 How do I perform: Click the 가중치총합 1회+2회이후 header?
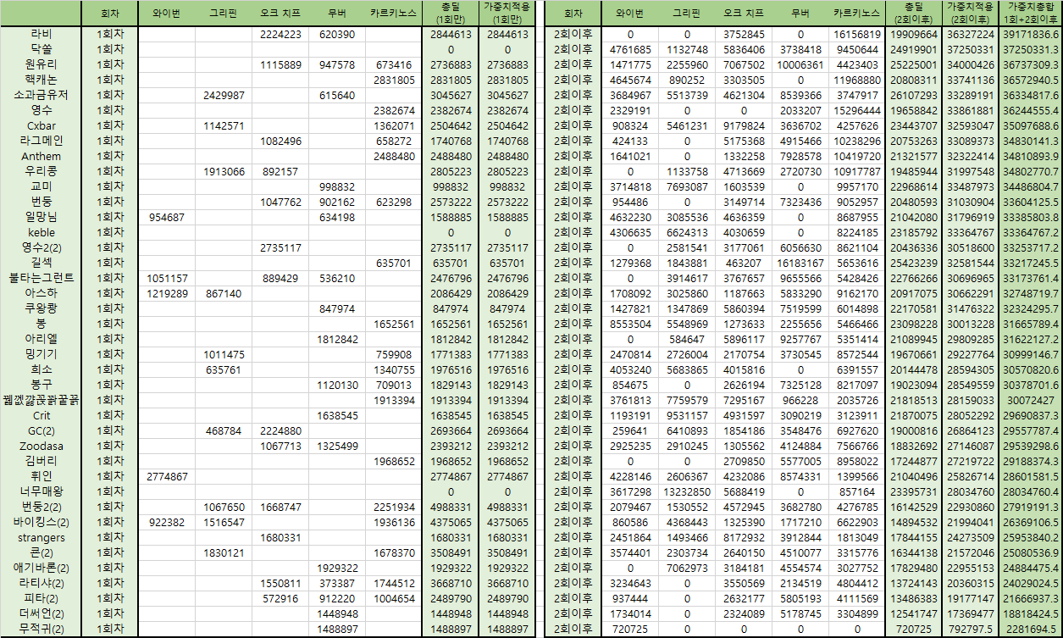[x=1030, y=13]
